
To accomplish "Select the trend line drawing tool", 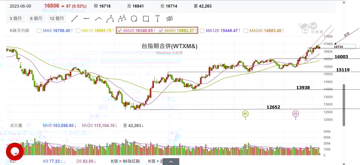I will tap(75, 19).
